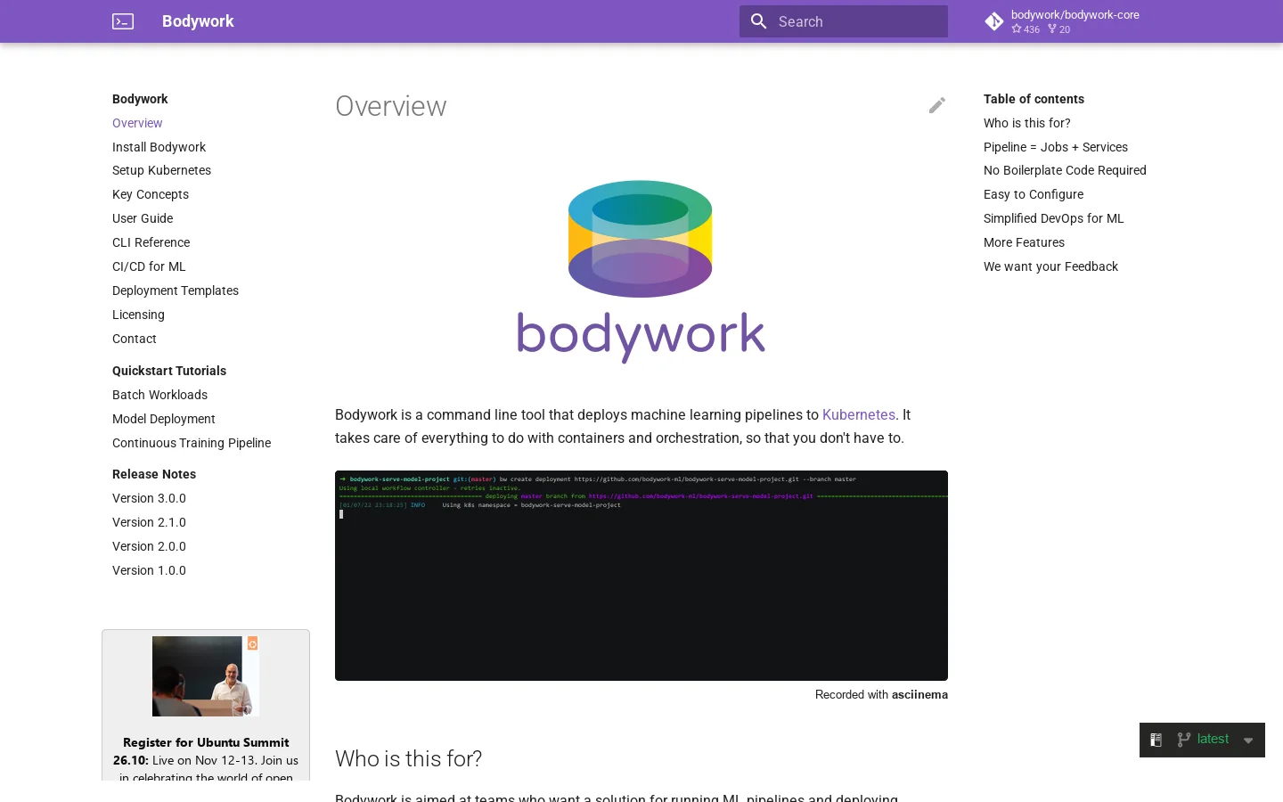Go to Install Bodywork page
Viewport: 1283px width, 802px height.
(159, 147)
